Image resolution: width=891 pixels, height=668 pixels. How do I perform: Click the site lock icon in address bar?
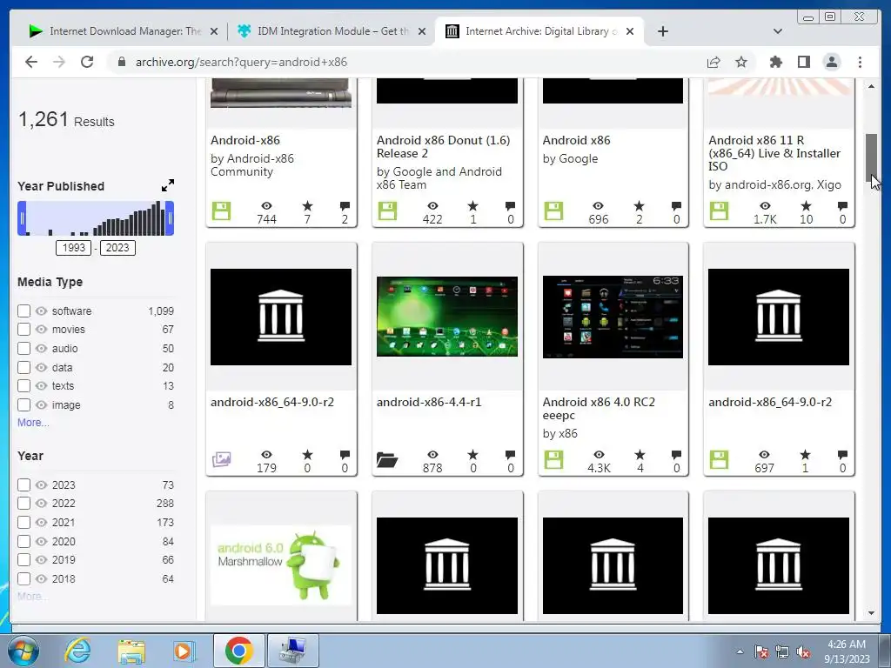pos(121,62)
